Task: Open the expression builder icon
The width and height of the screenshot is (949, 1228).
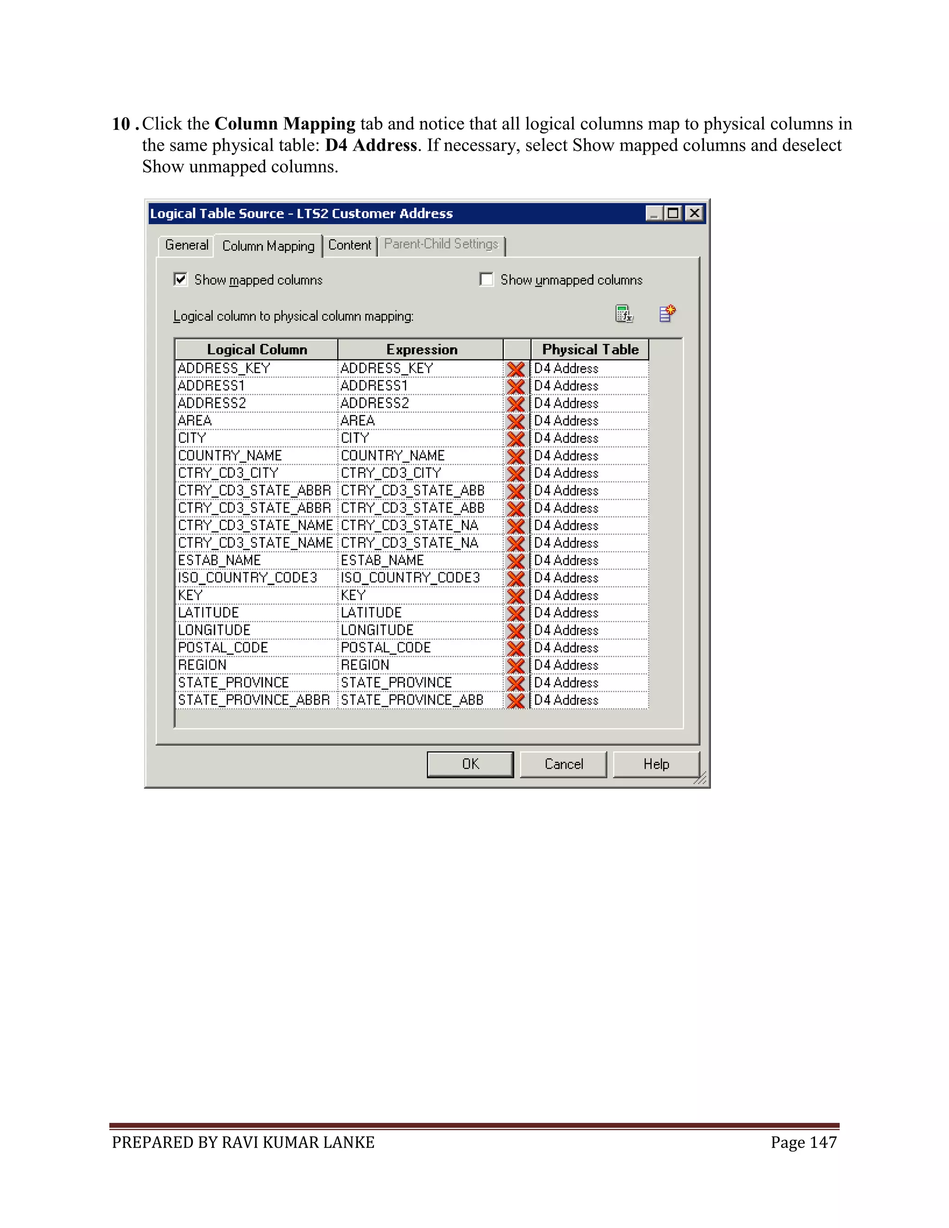Action: pyautogui.click(x=624, y=314)
